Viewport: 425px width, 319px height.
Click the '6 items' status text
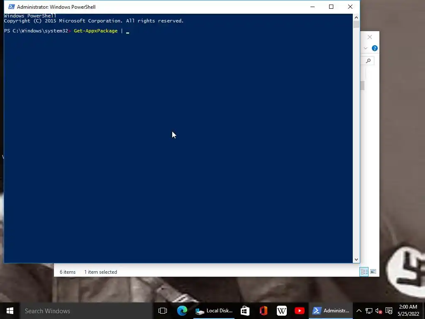(x=68, y=272)
